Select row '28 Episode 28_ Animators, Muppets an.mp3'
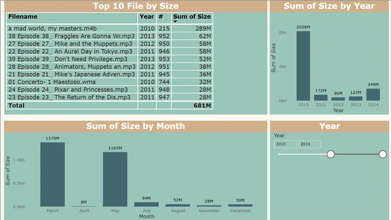391x220 pixels. pos(110,67)
